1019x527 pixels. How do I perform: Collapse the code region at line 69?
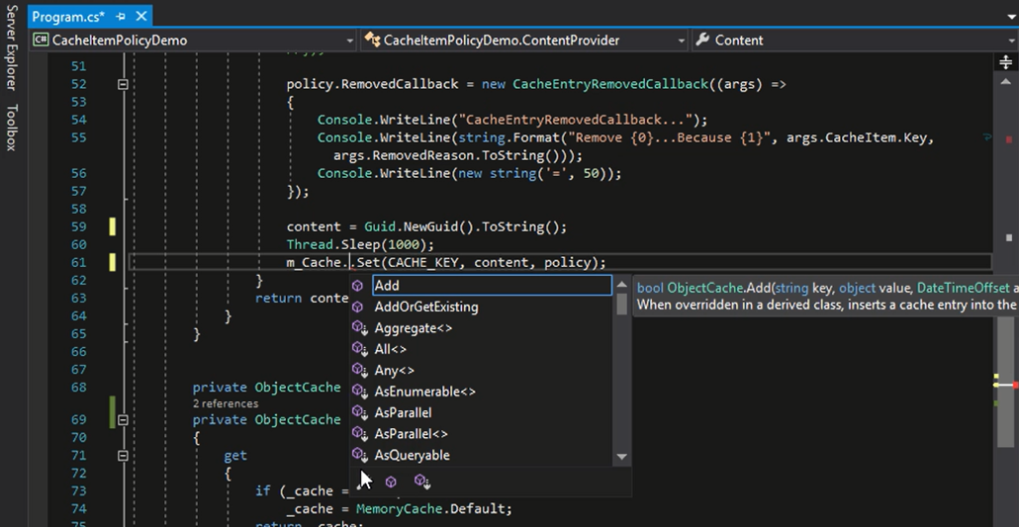[x=123, y=420]
